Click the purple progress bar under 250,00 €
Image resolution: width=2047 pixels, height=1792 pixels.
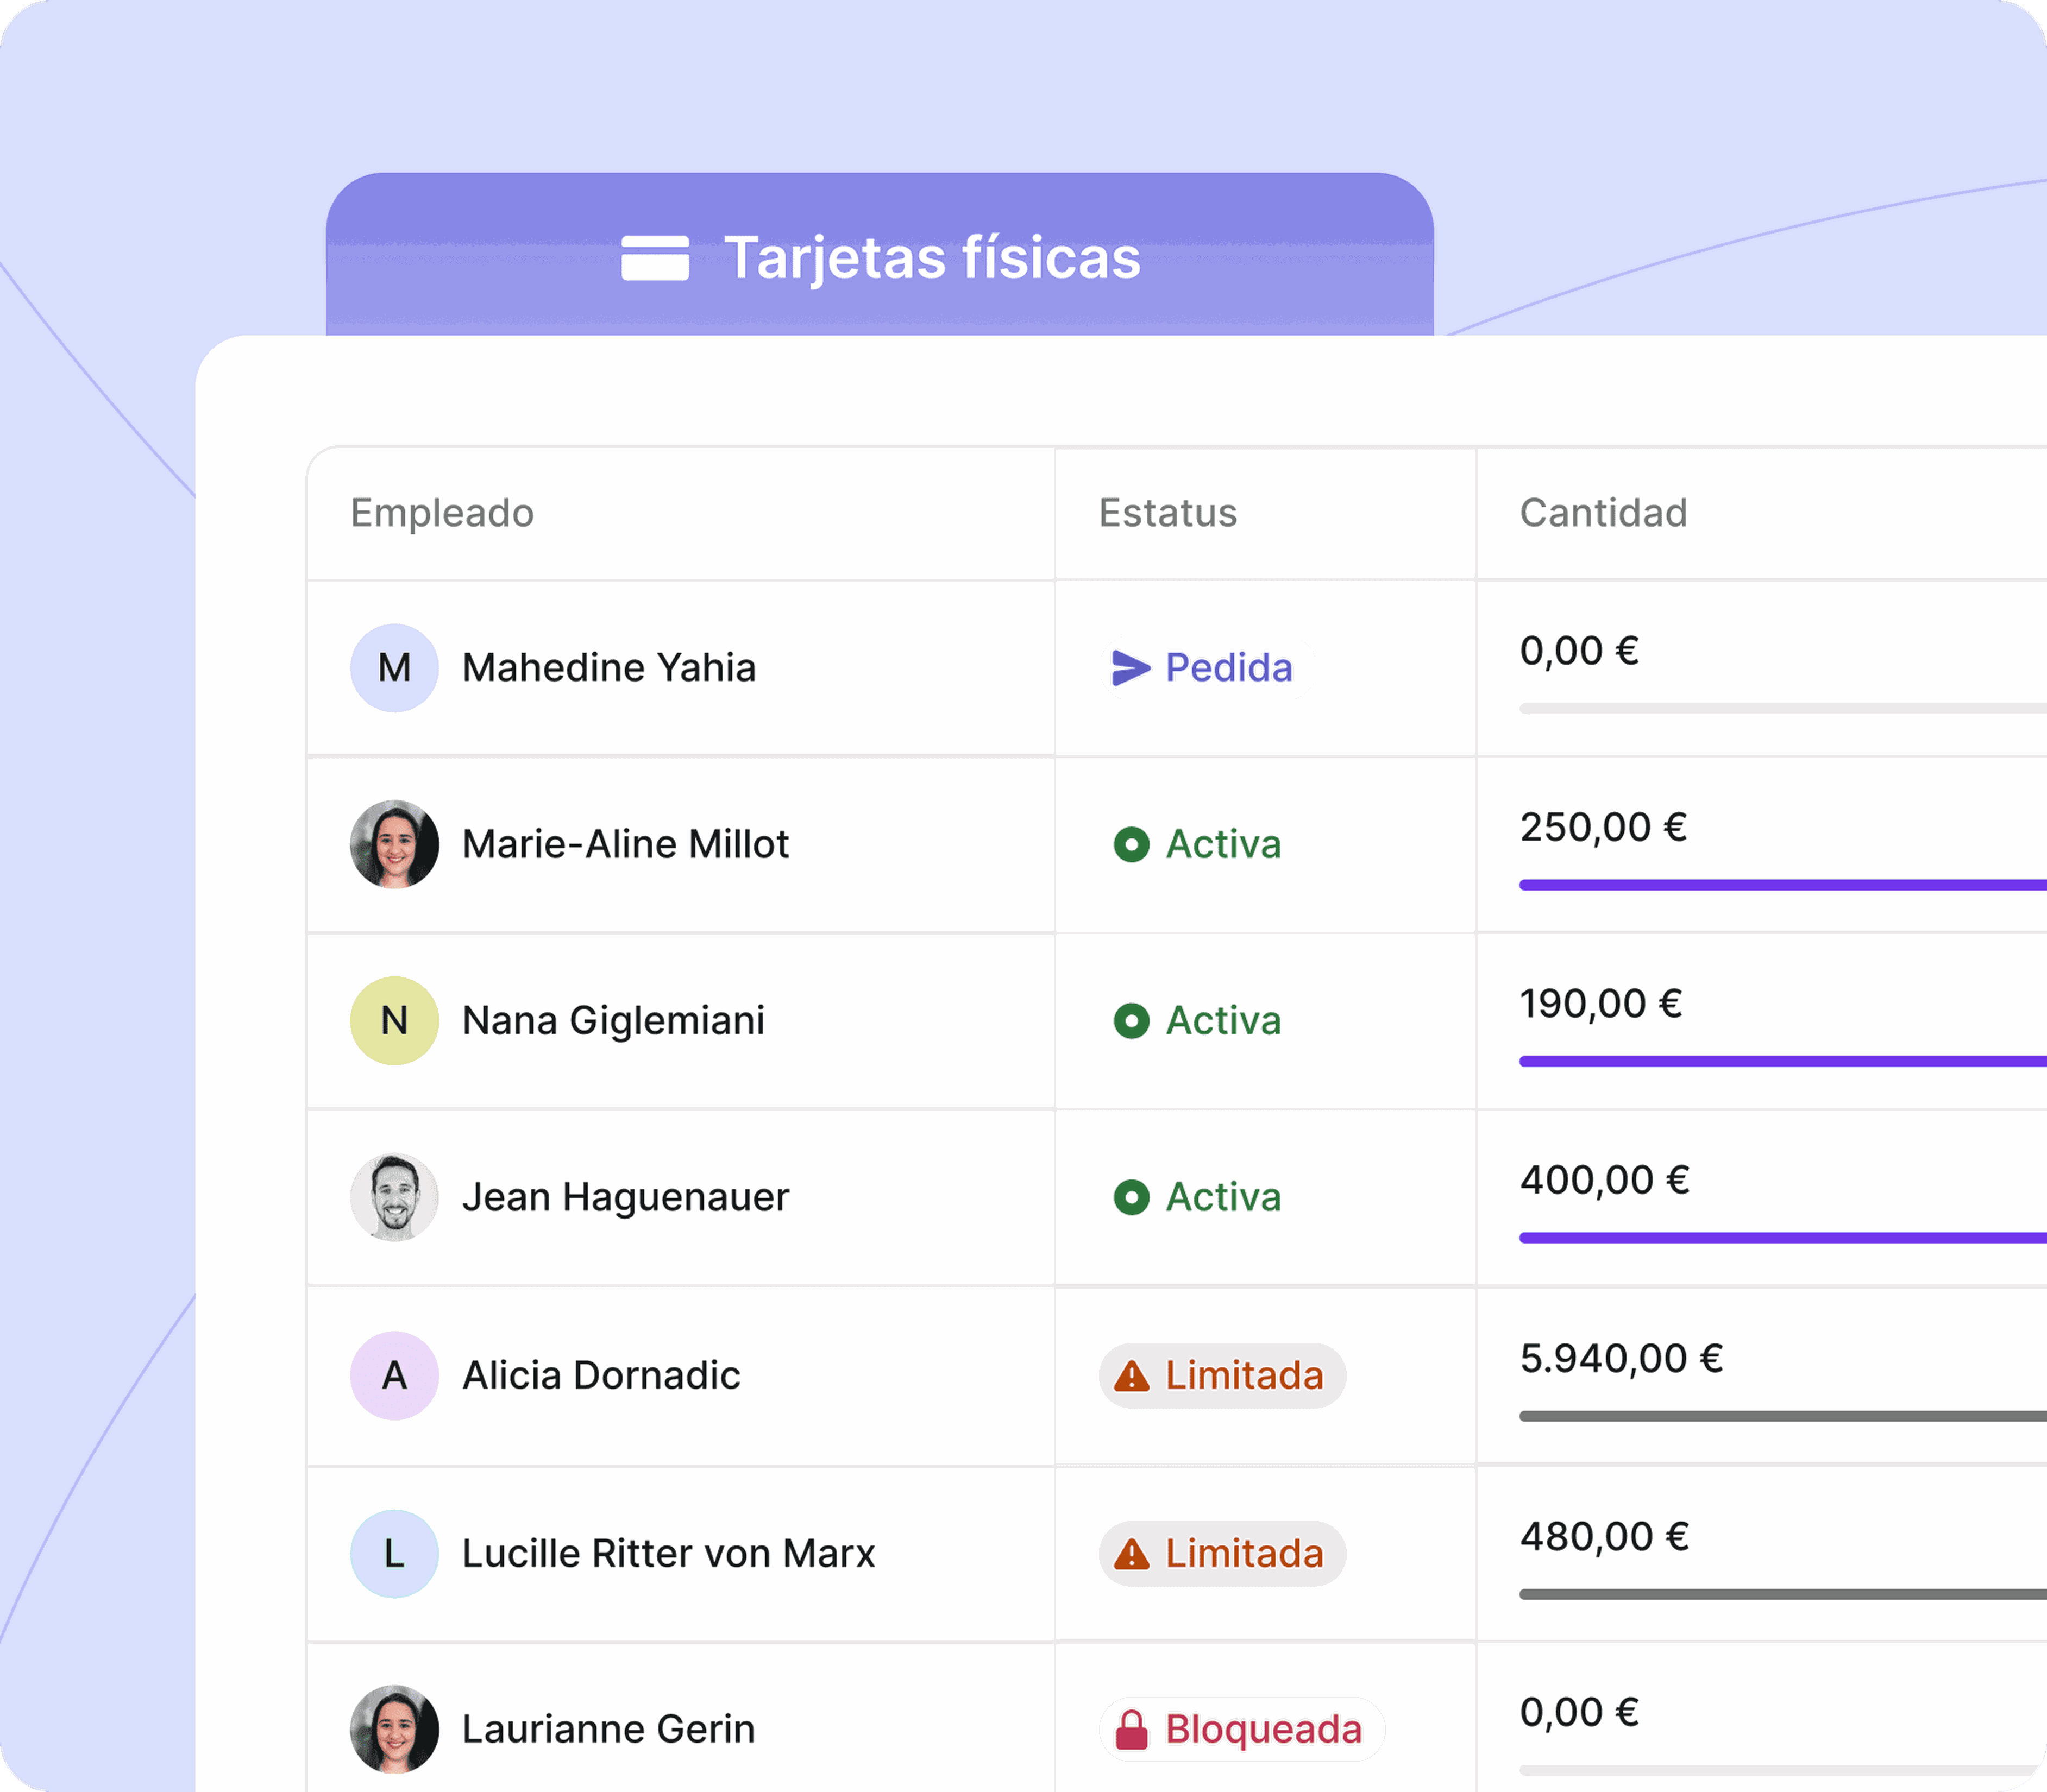point(1783,885)
